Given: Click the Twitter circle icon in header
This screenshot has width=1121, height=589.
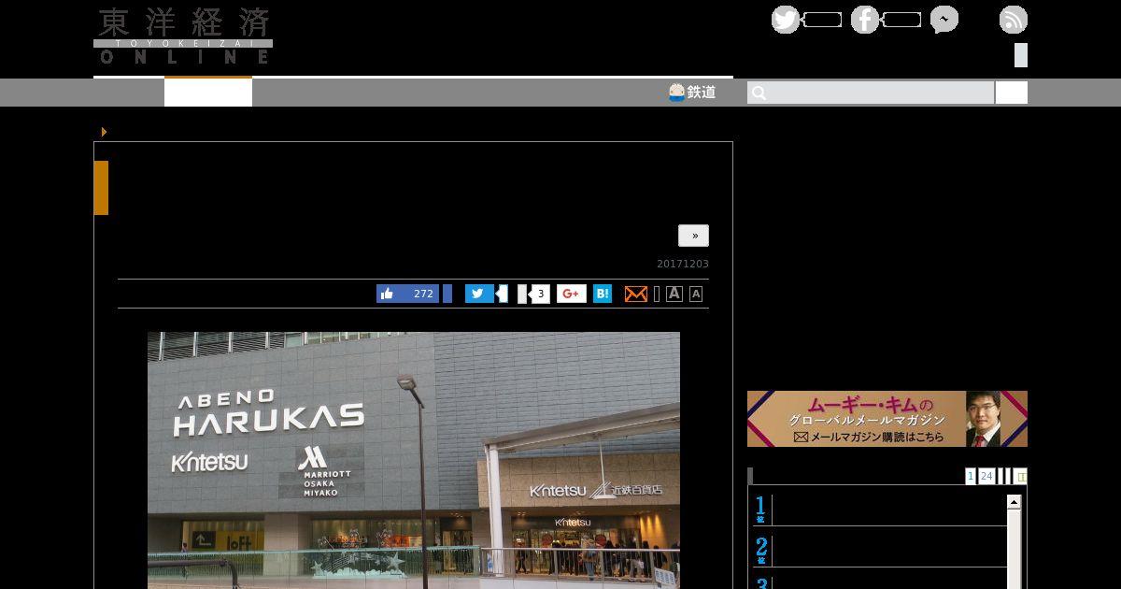Looking at the screenshot, I should tap(786, 20).
